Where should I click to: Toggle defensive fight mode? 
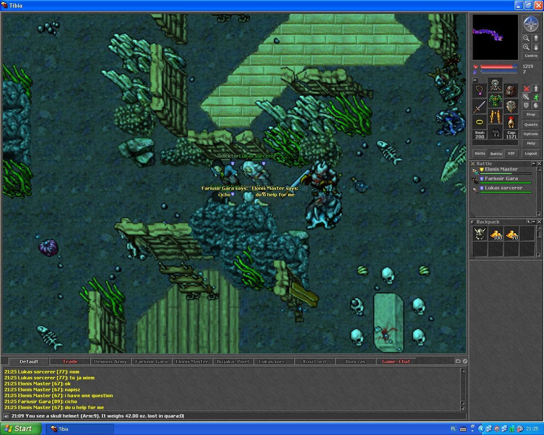pos(526,105)
